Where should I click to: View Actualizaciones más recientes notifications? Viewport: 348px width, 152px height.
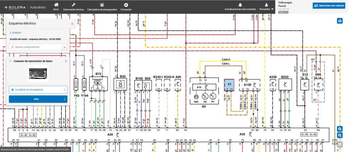(240, 7)
